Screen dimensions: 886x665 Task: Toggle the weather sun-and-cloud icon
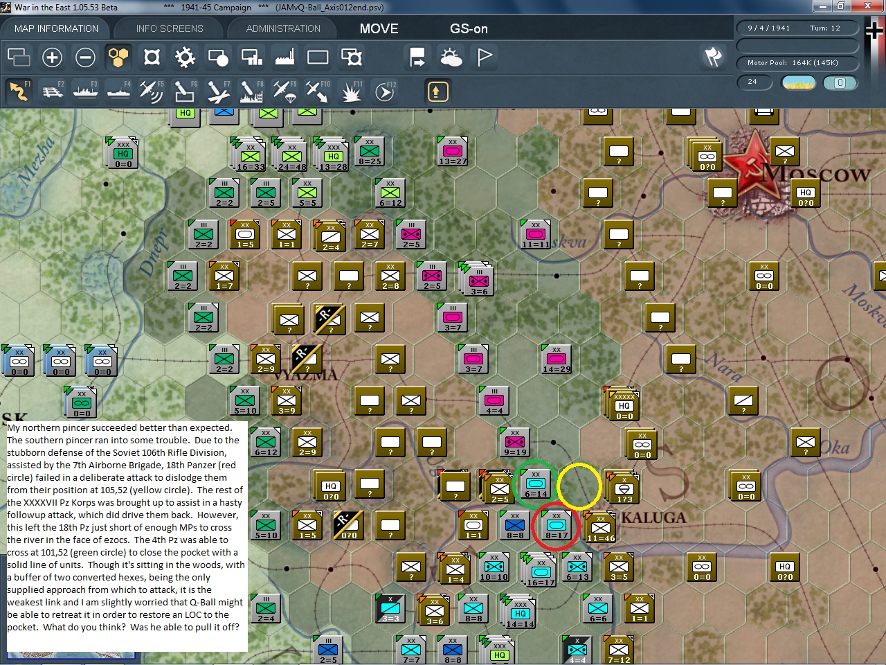click(x=451, y=57)
